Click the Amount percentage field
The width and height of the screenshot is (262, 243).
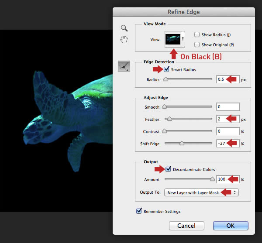228,179
